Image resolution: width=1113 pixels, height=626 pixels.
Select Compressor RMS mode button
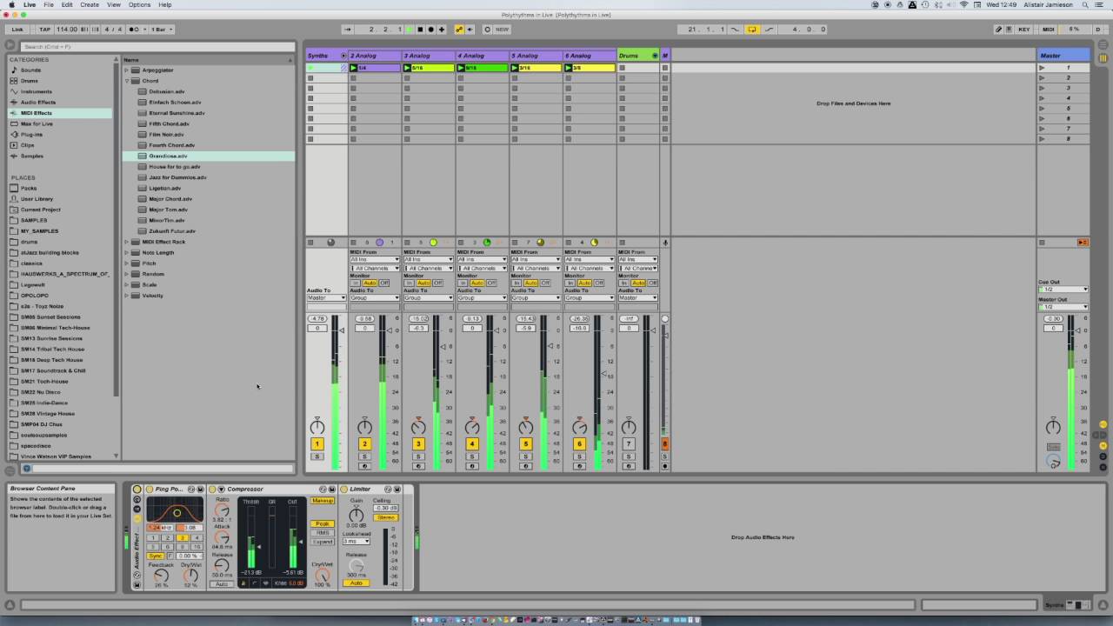coord(322,533)
